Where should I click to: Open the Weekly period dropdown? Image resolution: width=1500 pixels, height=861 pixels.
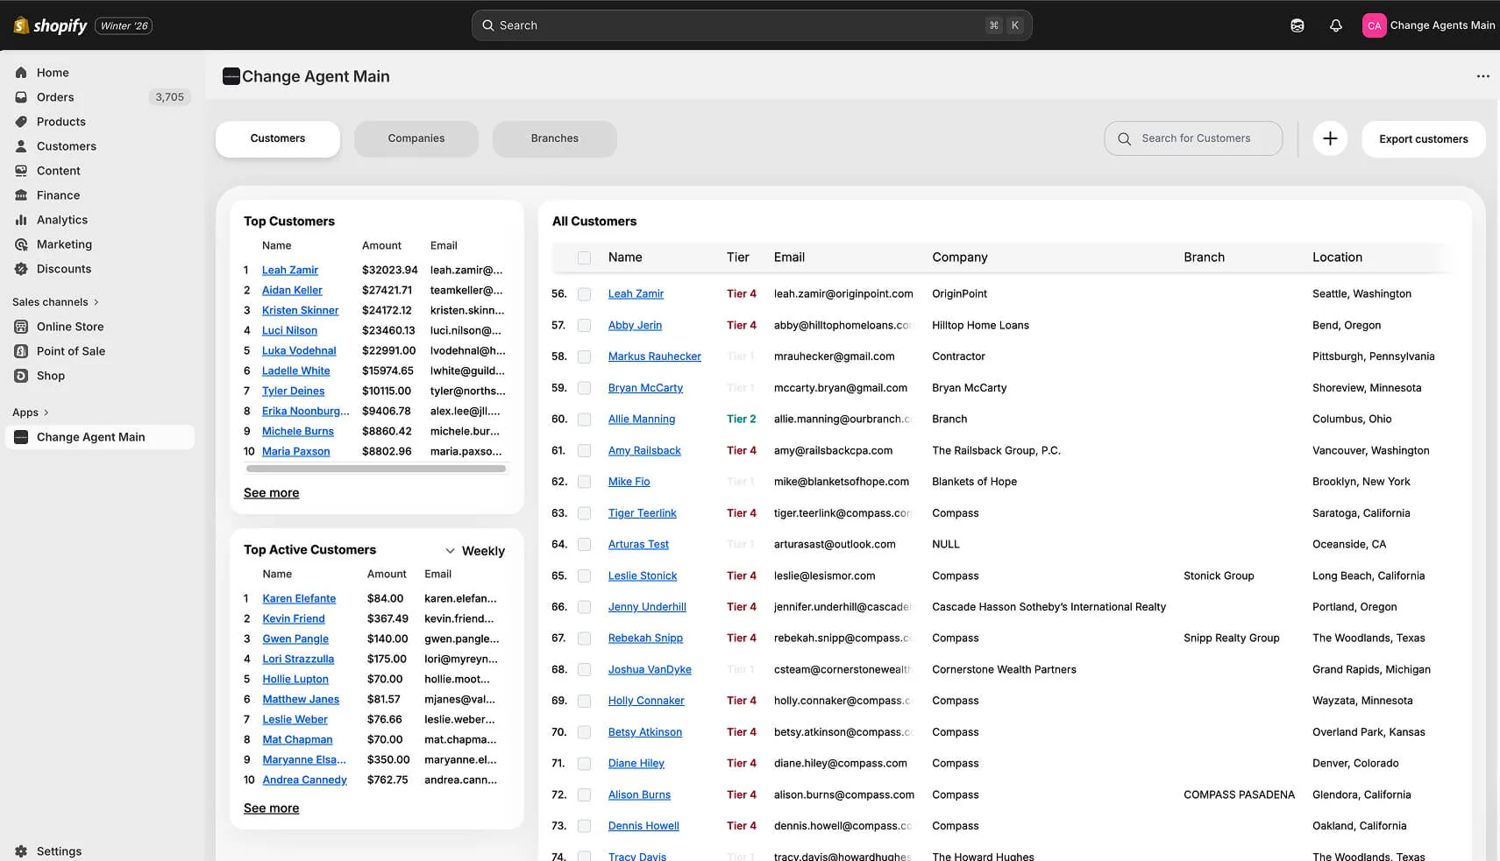coord(474,551)
